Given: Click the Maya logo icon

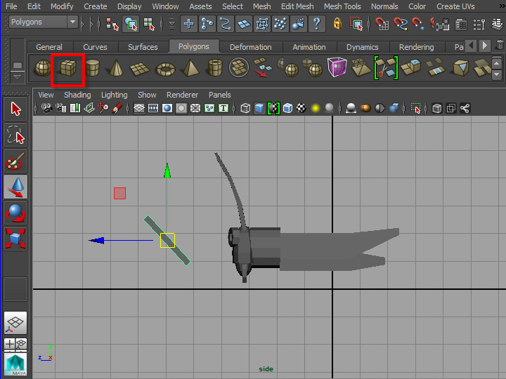Looking at the screenshot, I should coord(15,364).
